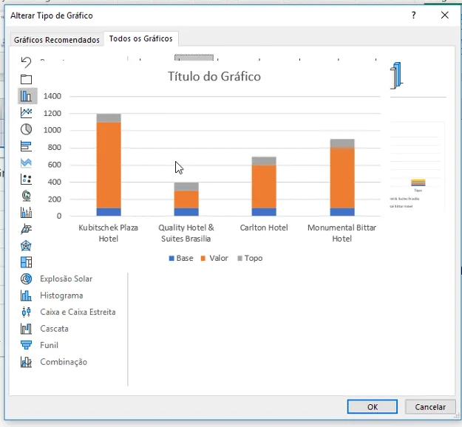Open dialog help with the question mark

tap(414, 15)
